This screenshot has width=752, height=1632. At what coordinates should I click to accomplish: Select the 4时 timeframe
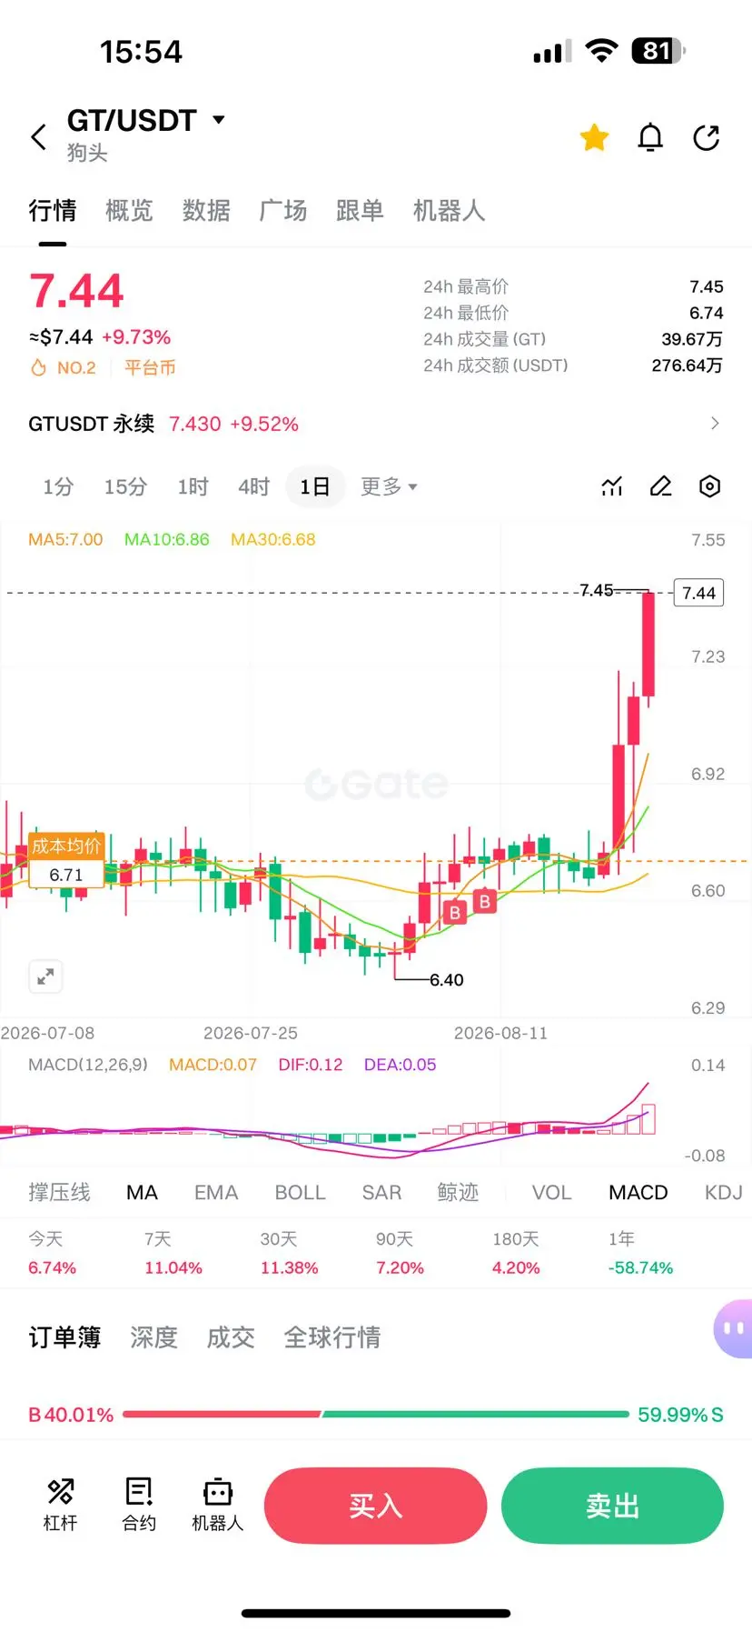click(x=254, y=486)
